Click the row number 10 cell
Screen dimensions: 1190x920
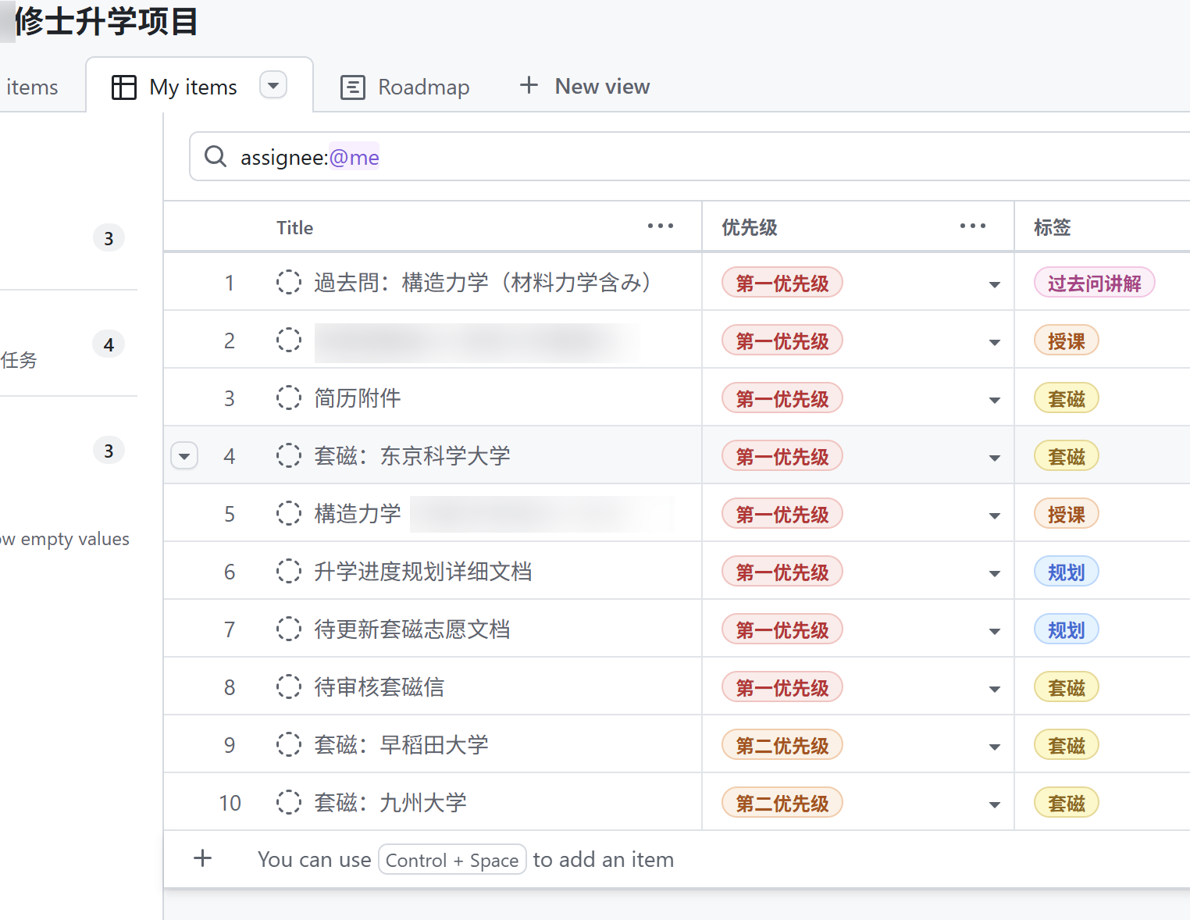point(230,803)
